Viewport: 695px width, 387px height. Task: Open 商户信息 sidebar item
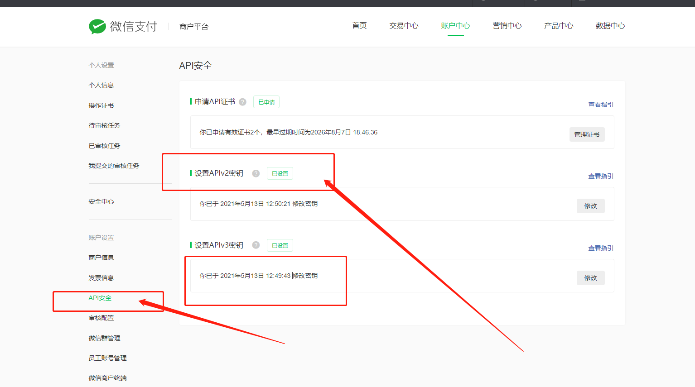coord(101,258)
